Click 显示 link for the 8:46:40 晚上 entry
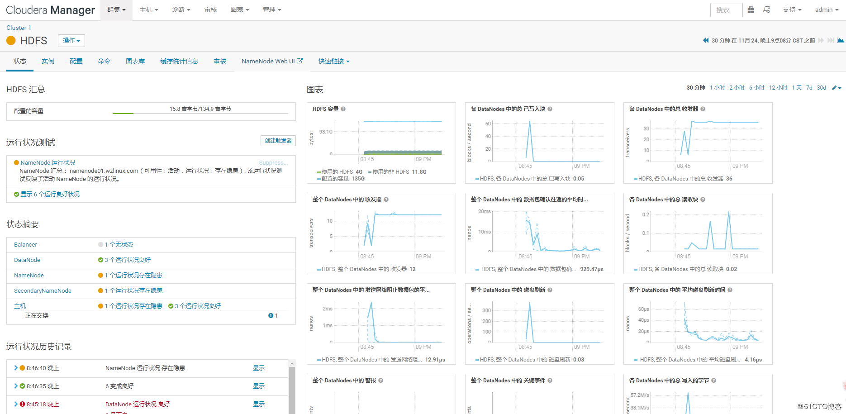Screen dimensions: 846x414 (x=259, y=368)
